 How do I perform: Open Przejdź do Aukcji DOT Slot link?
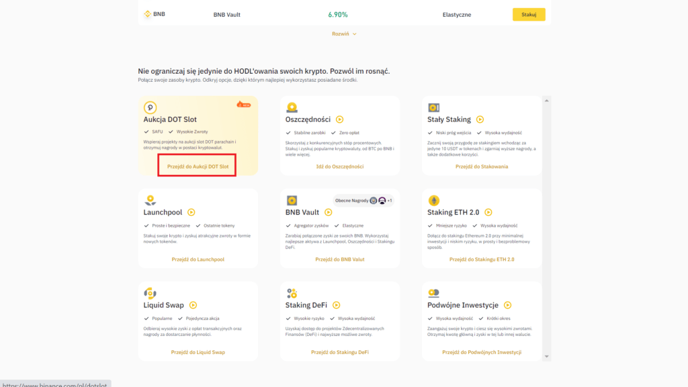(198, 166)
